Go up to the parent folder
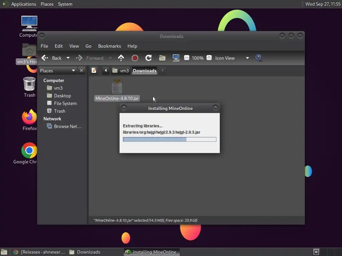This screenshot has height=256, width=342. click(x=121, y=58)
